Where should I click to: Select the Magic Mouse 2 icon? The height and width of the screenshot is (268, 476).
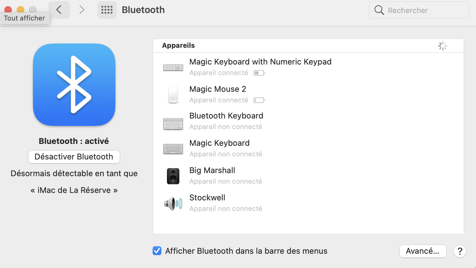pos(173,94)
